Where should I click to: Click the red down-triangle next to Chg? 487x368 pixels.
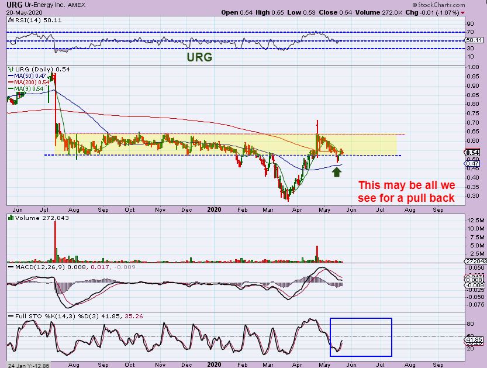coord(463,13)
